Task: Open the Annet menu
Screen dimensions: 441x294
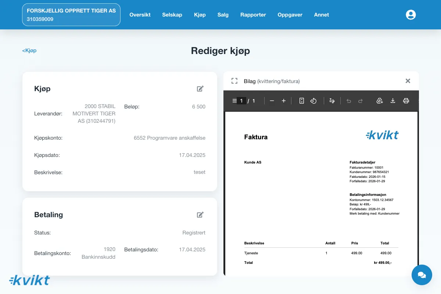Action: (322, 15)
